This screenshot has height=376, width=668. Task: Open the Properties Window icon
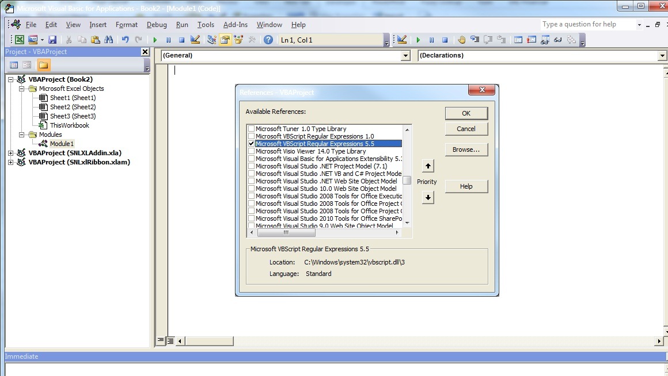point(225,40)
